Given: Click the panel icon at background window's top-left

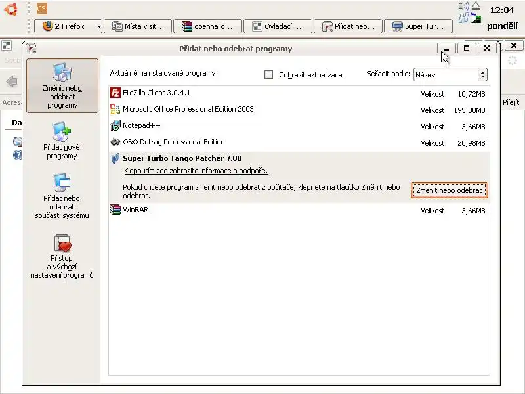Looking at the screenshot, I should coord(7,45).
